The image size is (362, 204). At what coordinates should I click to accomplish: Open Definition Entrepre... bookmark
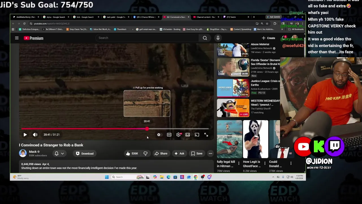pos(29,29)
